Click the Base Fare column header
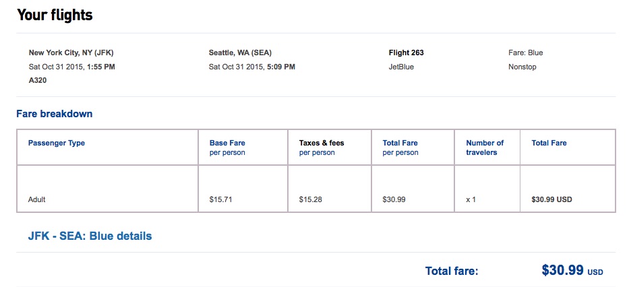Viewport: 629px width, 287px height. click(x=229, y=143)
